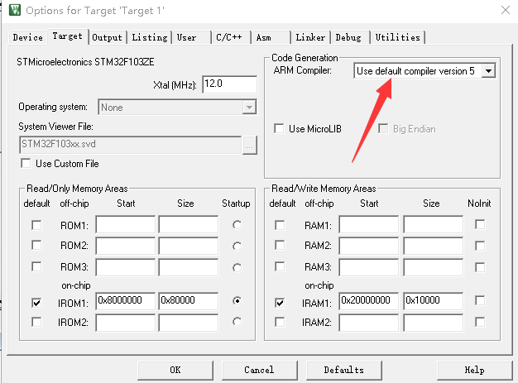Image resolution: width=518 pixels, height=383 pixels.
Task: Check the ROM1 default checkbox
Action: click(x=36, y=225)
